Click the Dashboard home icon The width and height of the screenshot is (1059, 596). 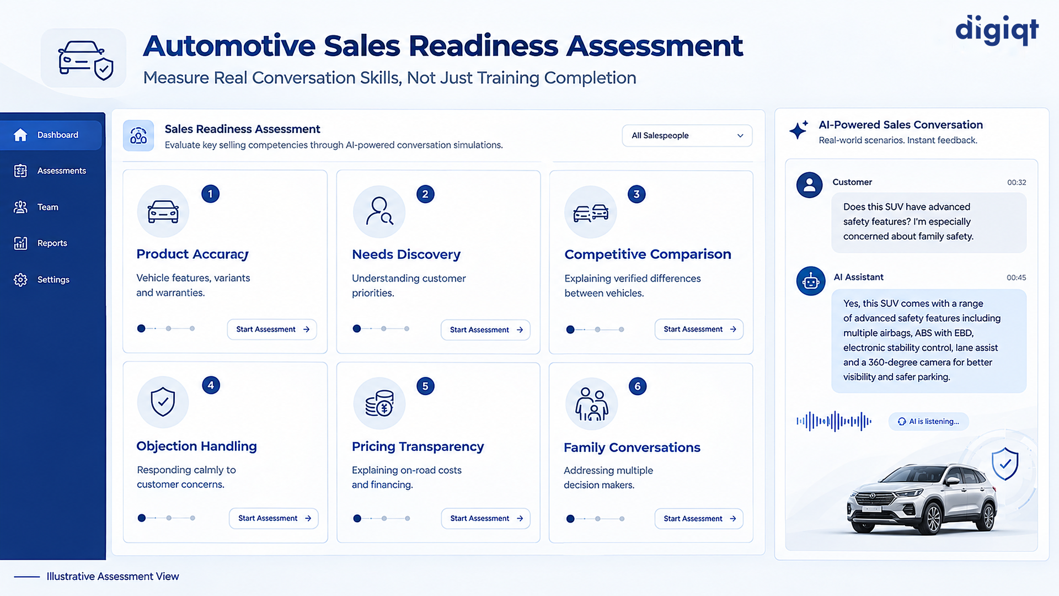pos(20,135)
